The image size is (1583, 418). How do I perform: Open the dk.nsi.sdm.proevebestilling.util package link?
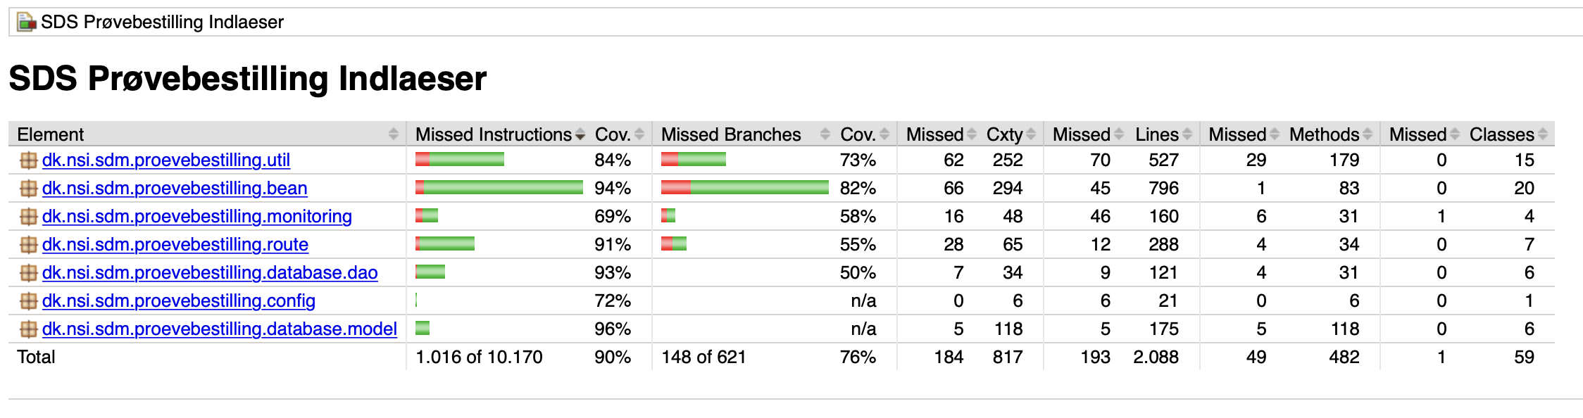coord(166,160)
